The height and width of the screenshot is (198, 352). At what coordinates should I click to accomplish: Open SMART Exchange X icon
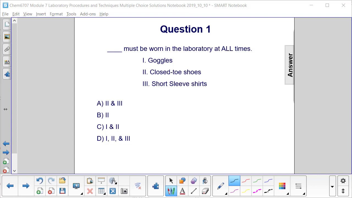pos(112,191)
